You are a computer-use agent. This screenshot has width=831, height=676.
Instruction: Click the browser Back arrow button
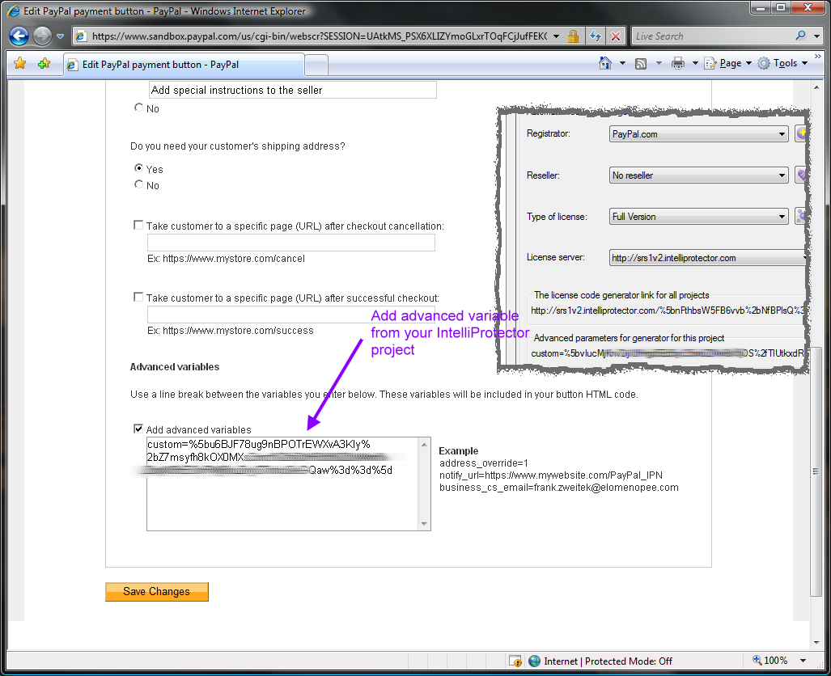19,36
